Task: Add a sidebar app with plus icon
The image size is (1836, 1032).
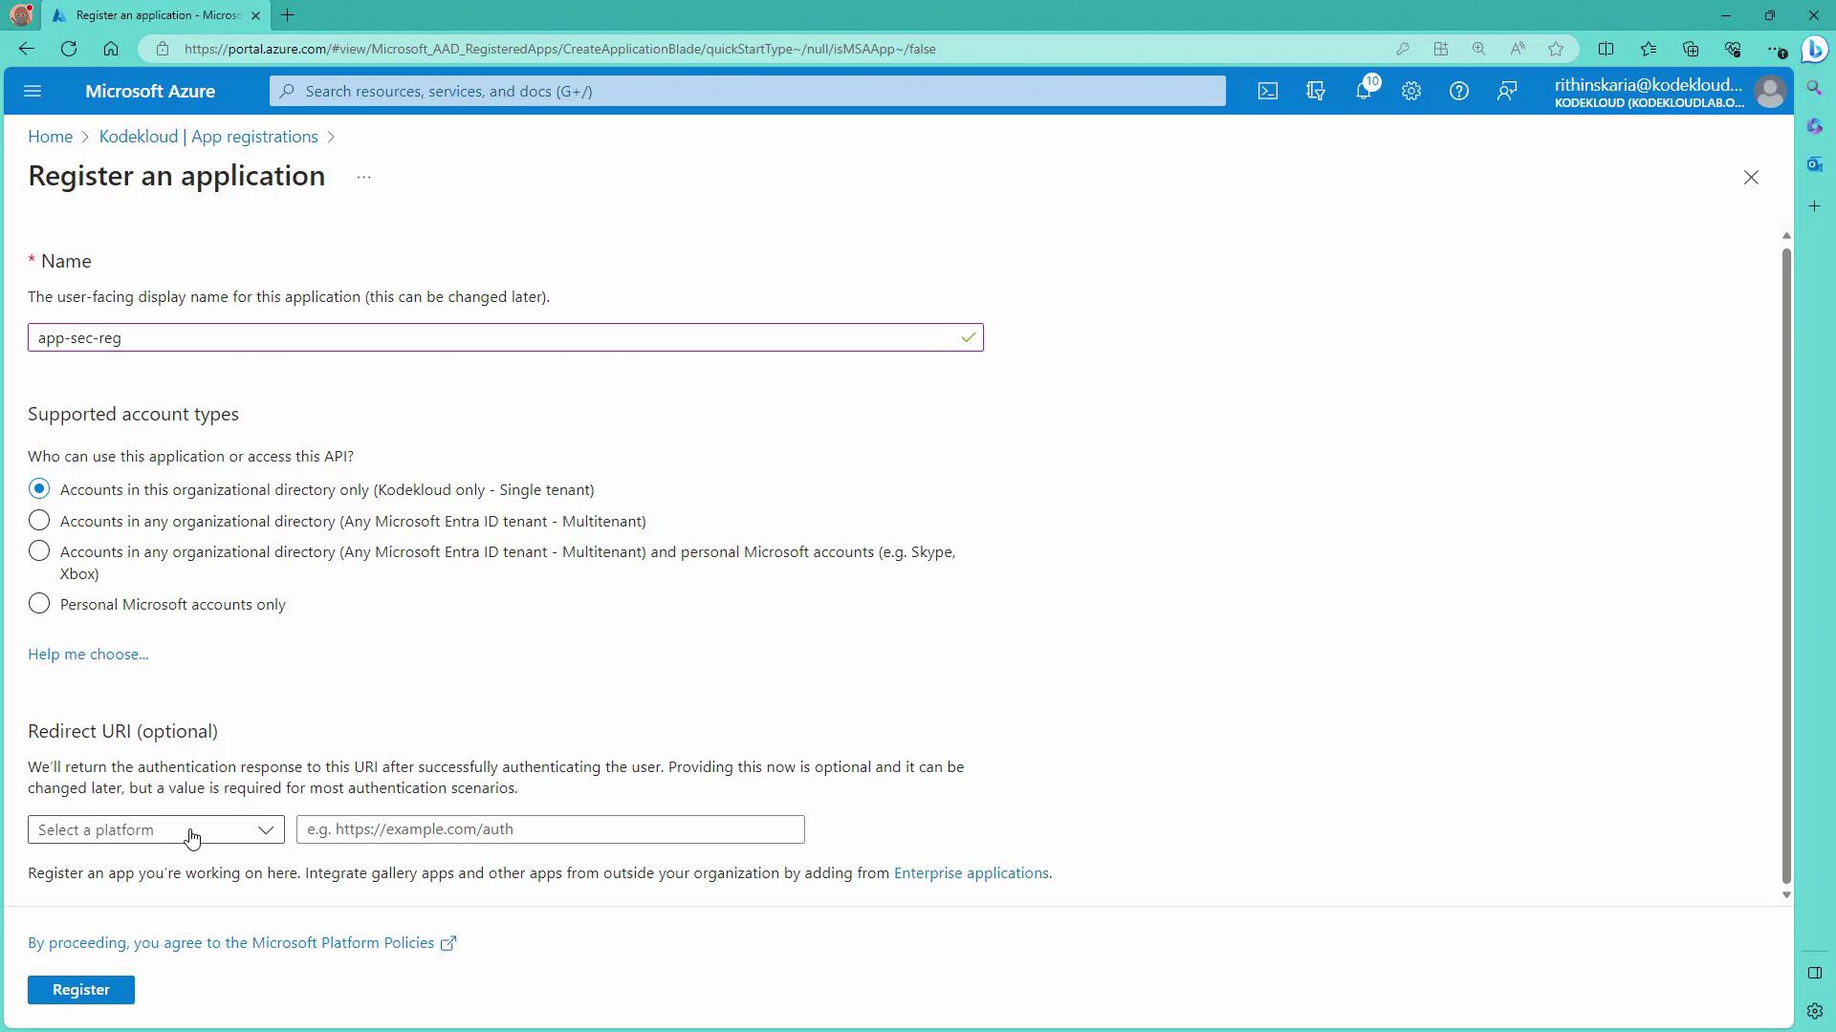Action: [x=1814, y=206]
